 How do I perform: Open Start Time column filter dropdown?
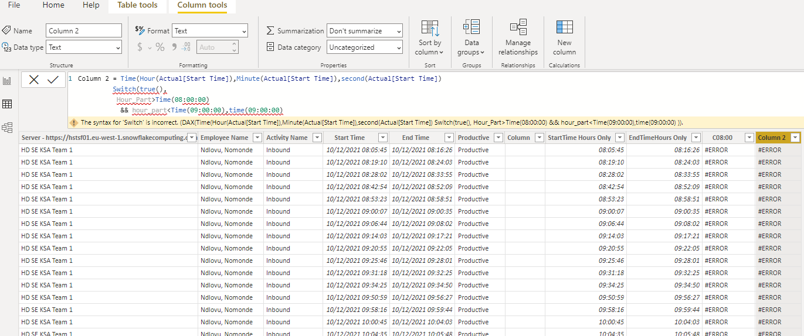(383, 138)
